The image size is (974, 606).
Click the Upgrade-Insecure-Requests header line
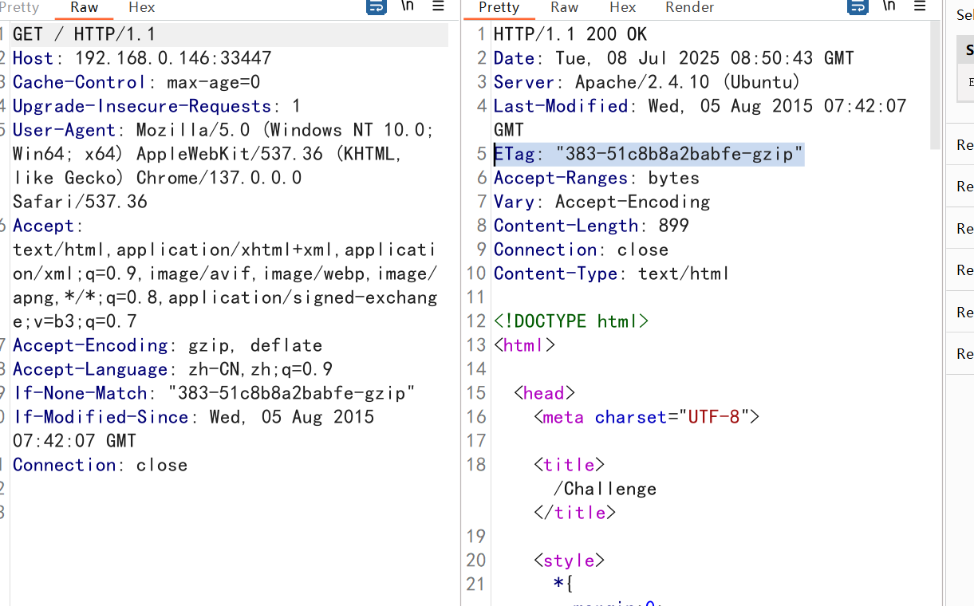click(157, 106)
